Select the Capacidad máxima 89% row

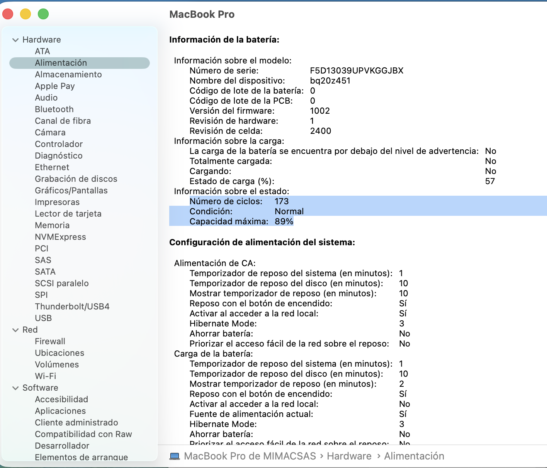[x=231, y=221]
